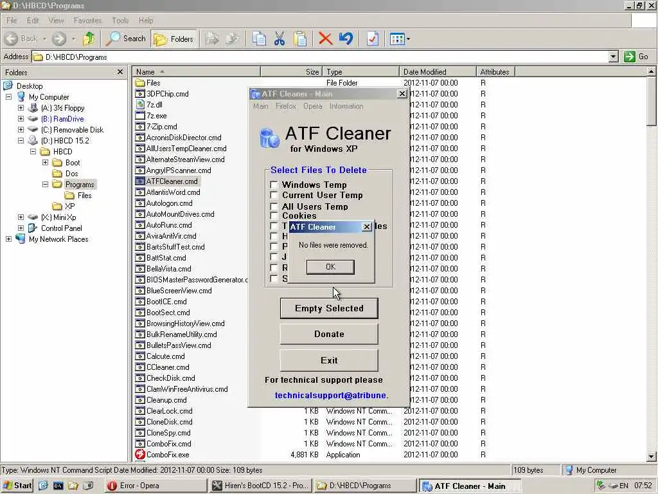
Task: Click the Up folder toolbar icon
Action: [89, 39]
